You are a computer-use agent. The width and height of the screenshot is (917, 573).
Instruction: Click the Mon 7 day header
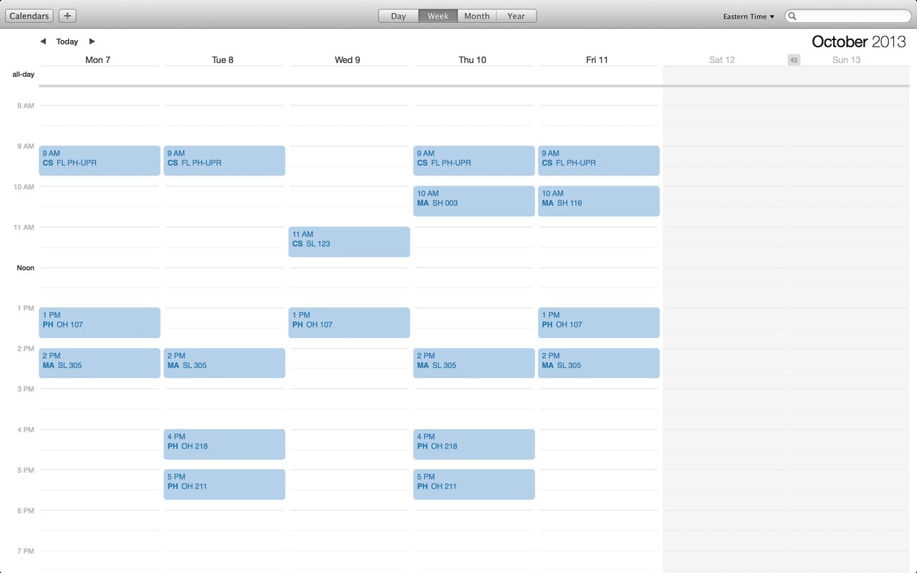(x=98, y=60)
